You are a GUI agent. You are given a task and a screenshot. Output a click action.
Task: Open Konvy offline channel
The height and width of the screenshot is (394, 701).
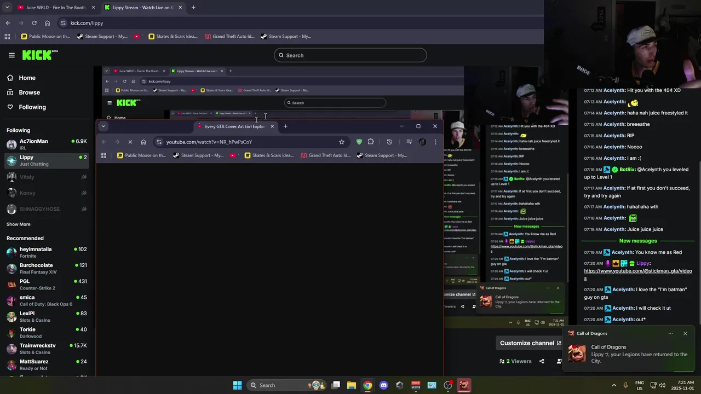(47, 193)
